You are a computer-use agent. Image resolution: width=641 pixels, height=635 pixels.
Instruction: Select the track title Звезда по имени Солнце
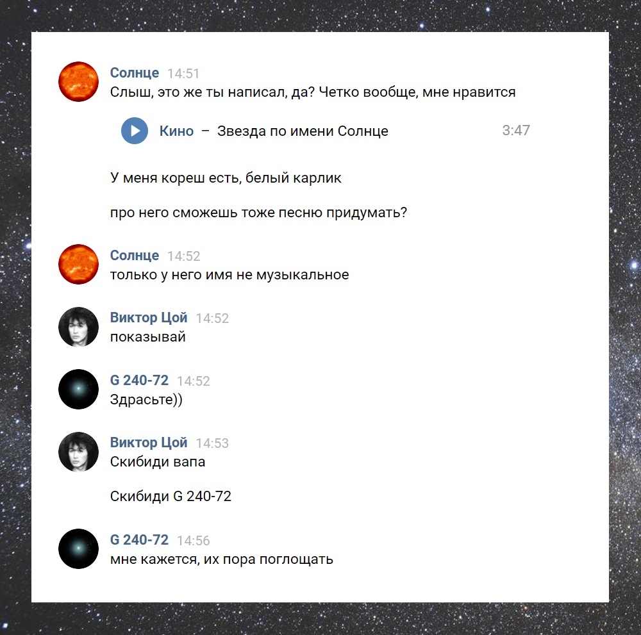(x=303, y=131)
